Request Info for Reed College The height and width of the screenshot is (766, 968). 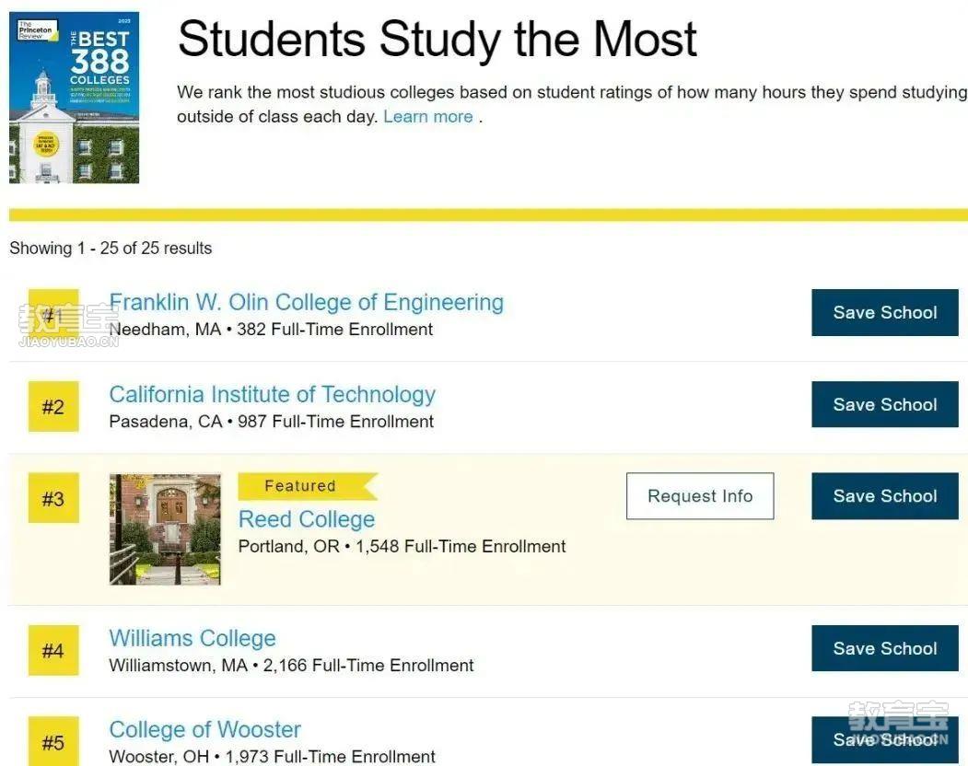[700, 496]
